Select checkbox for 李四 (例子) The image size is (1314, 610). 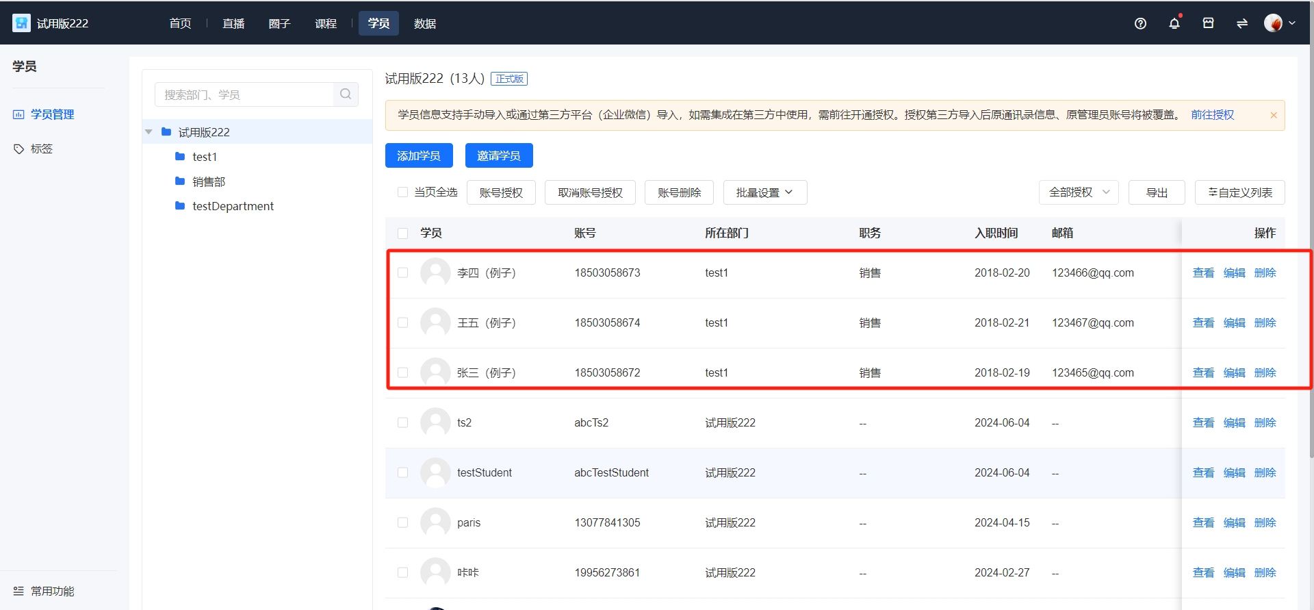click(402, 272)
